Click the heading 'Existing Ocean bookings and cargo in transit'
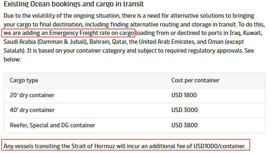Viewport: 271px width, 153px height. point(73,4)
